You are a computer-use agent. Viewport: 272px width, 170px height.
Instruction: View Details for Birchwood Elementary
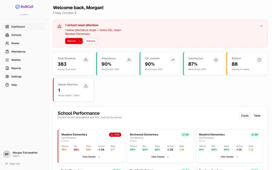[160, 157]
